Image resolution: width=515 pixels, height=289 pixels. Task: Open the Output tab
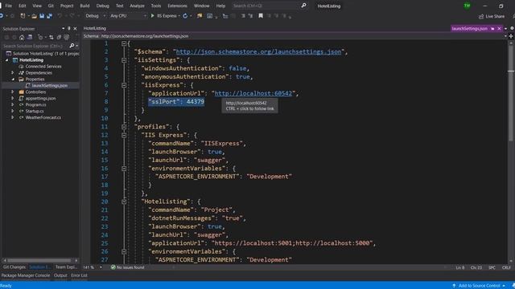coord(60,275)
